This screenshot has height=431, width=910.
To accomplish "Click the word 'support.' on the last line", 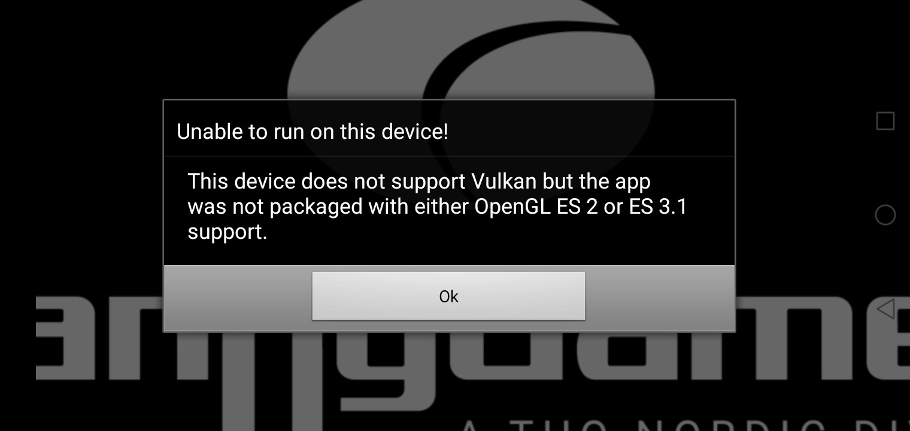I will [227, 232].
